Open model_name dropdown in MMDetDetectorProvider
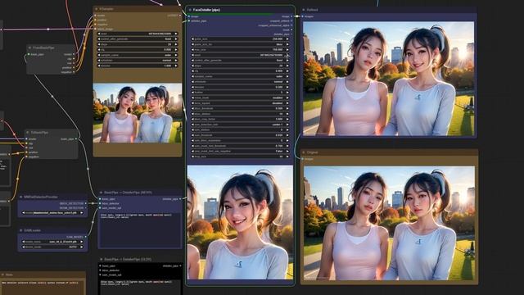This screenshot has height=295, width=524. pyautogui.click(x=52, y=212)
